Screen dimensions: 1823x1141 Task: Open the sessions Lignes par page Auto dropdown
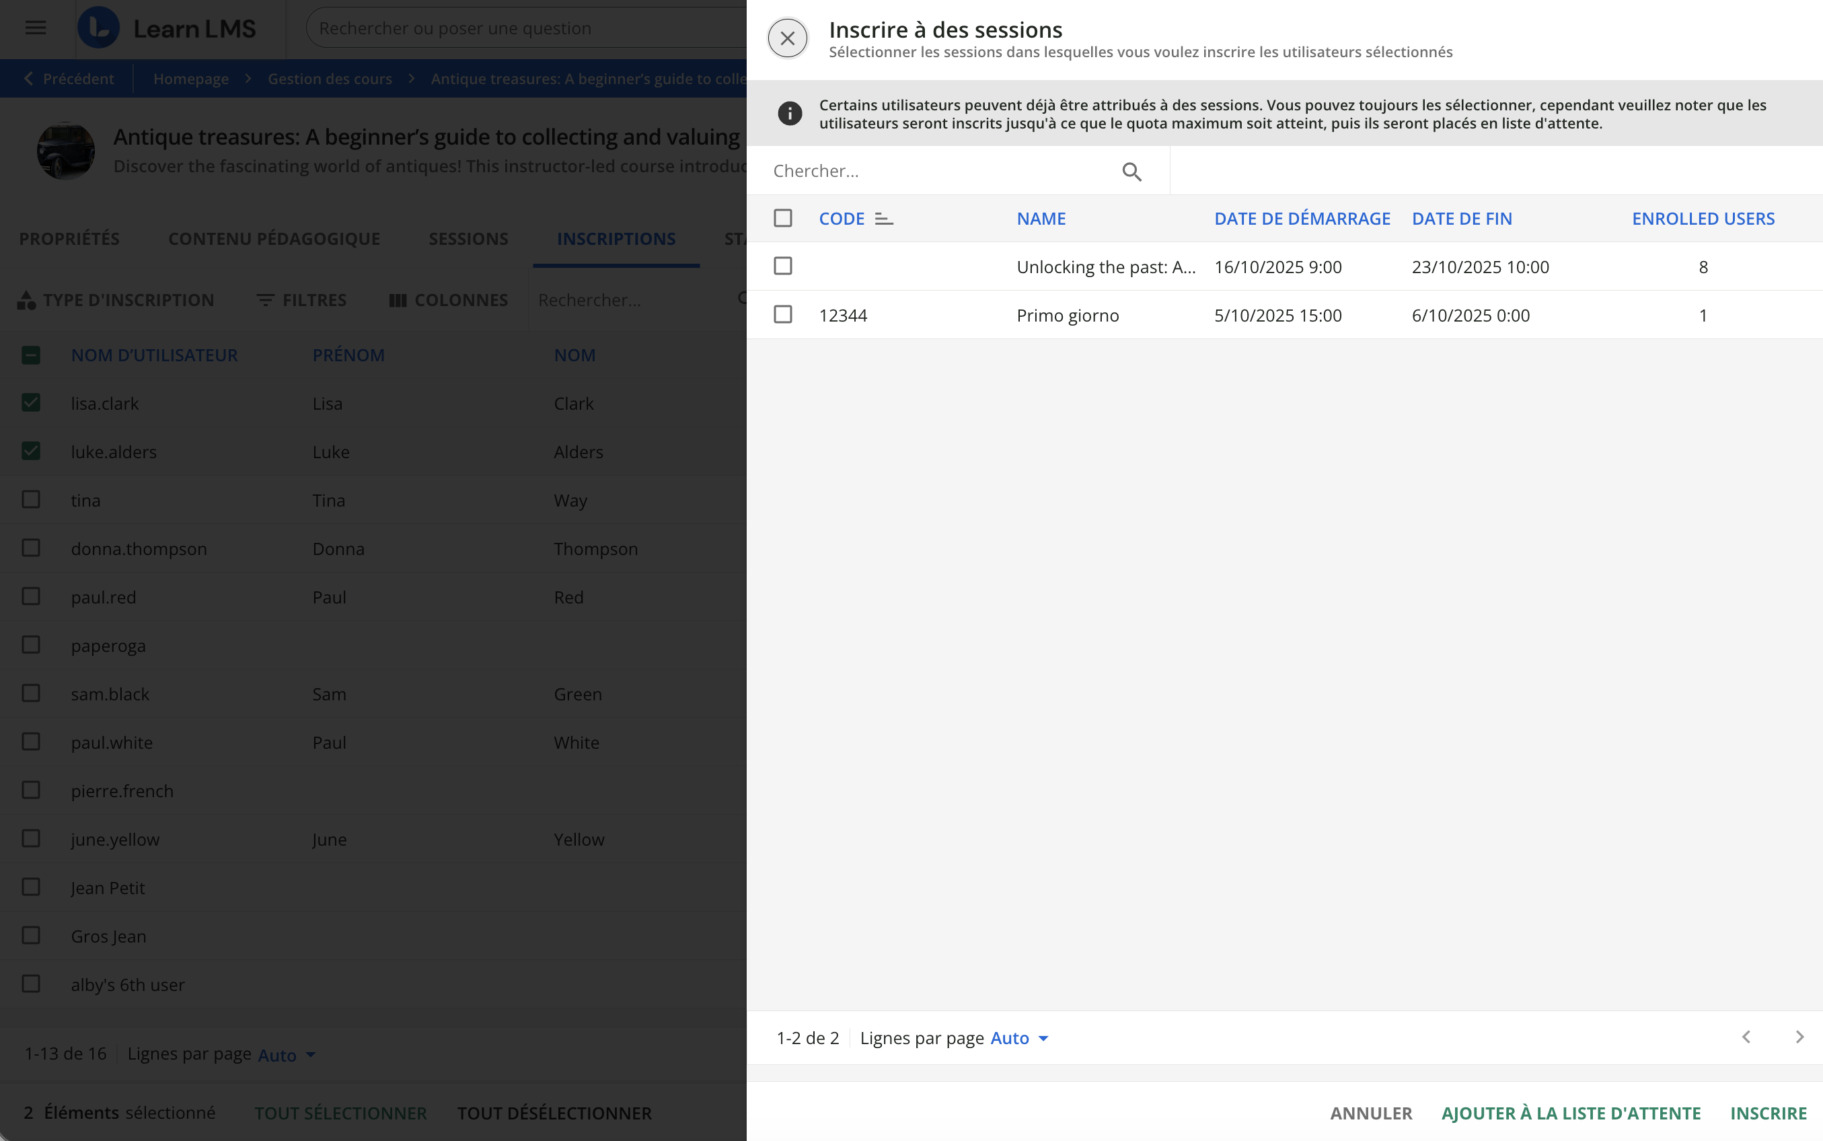[1018, 1038]
